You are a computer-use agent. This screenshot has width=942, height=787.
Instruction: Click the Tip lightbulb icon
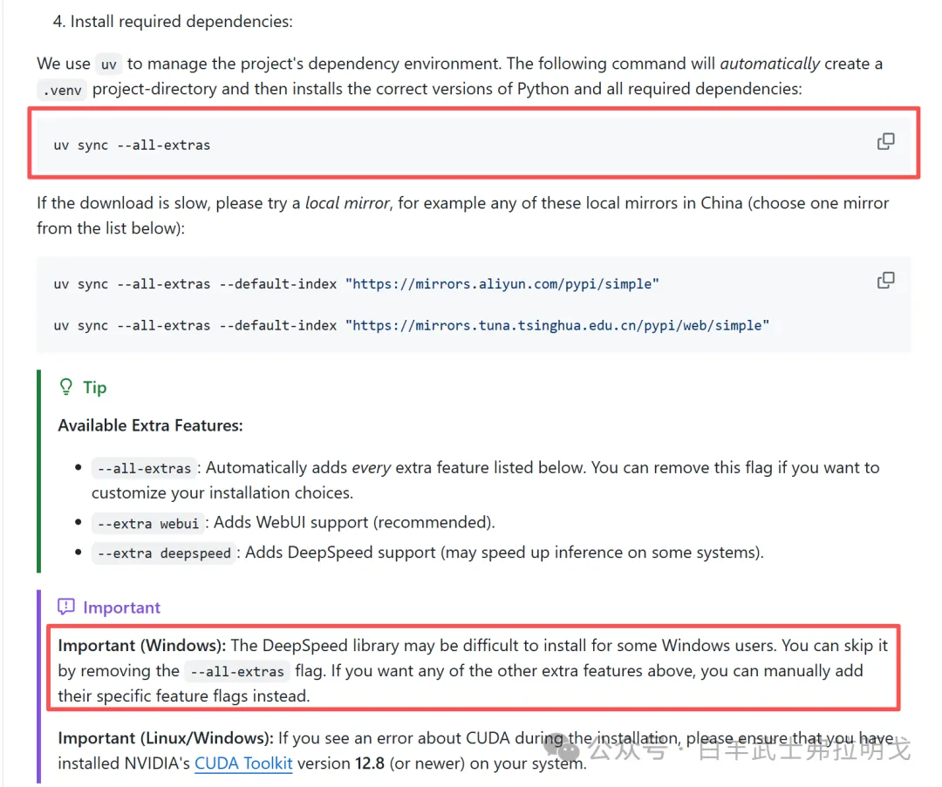[x=65, y=387]
